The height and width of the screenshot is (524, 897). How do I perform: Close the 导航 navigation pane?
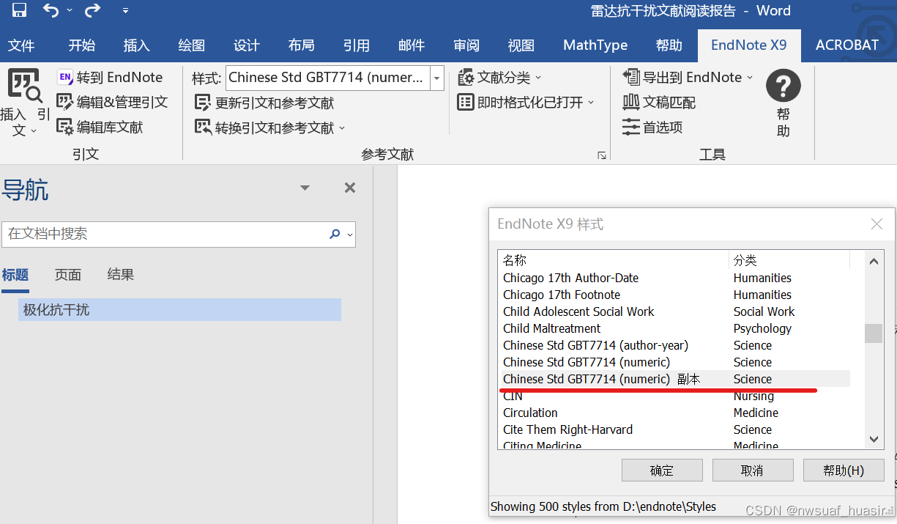click(350, 188)
